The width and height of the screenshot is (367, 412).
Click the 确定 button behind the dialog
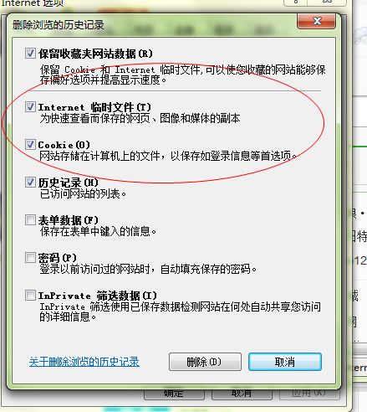click(174, 394)
